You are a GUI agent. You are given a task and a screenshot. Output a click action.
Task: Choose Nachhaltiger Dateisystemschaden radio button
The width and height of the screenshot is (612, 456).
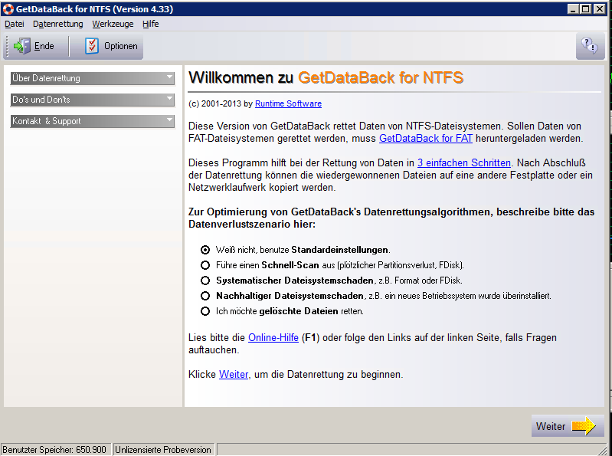pos(205,296)
